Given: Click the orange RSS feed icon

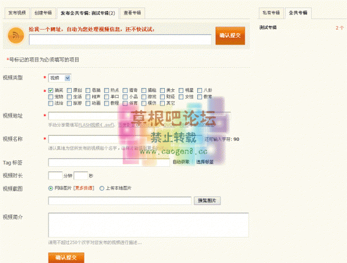Looking at the screenshot, I should coord(16,35).
